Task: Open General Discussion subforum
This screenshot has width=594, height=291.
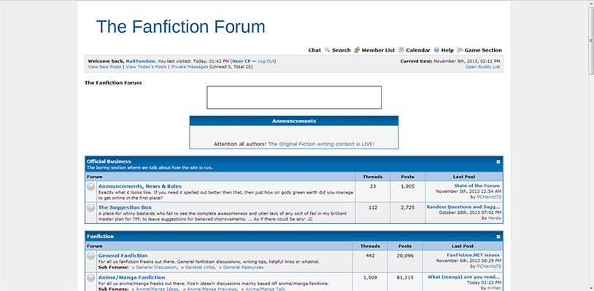Action: pyautogui.click(x=156, y=268)
